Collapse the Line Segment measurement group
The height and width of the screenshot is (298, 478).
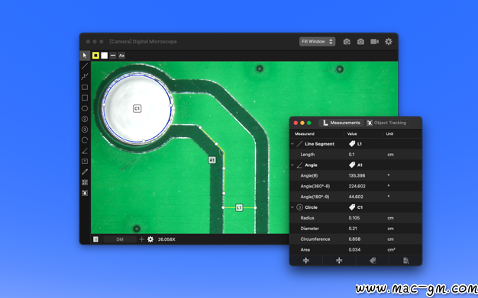(292, 144)
